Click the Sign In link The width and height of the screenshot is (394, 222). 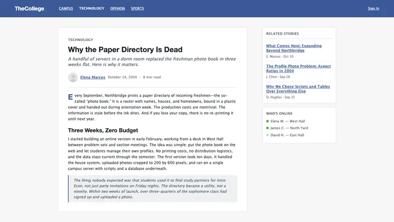[373, 8]
